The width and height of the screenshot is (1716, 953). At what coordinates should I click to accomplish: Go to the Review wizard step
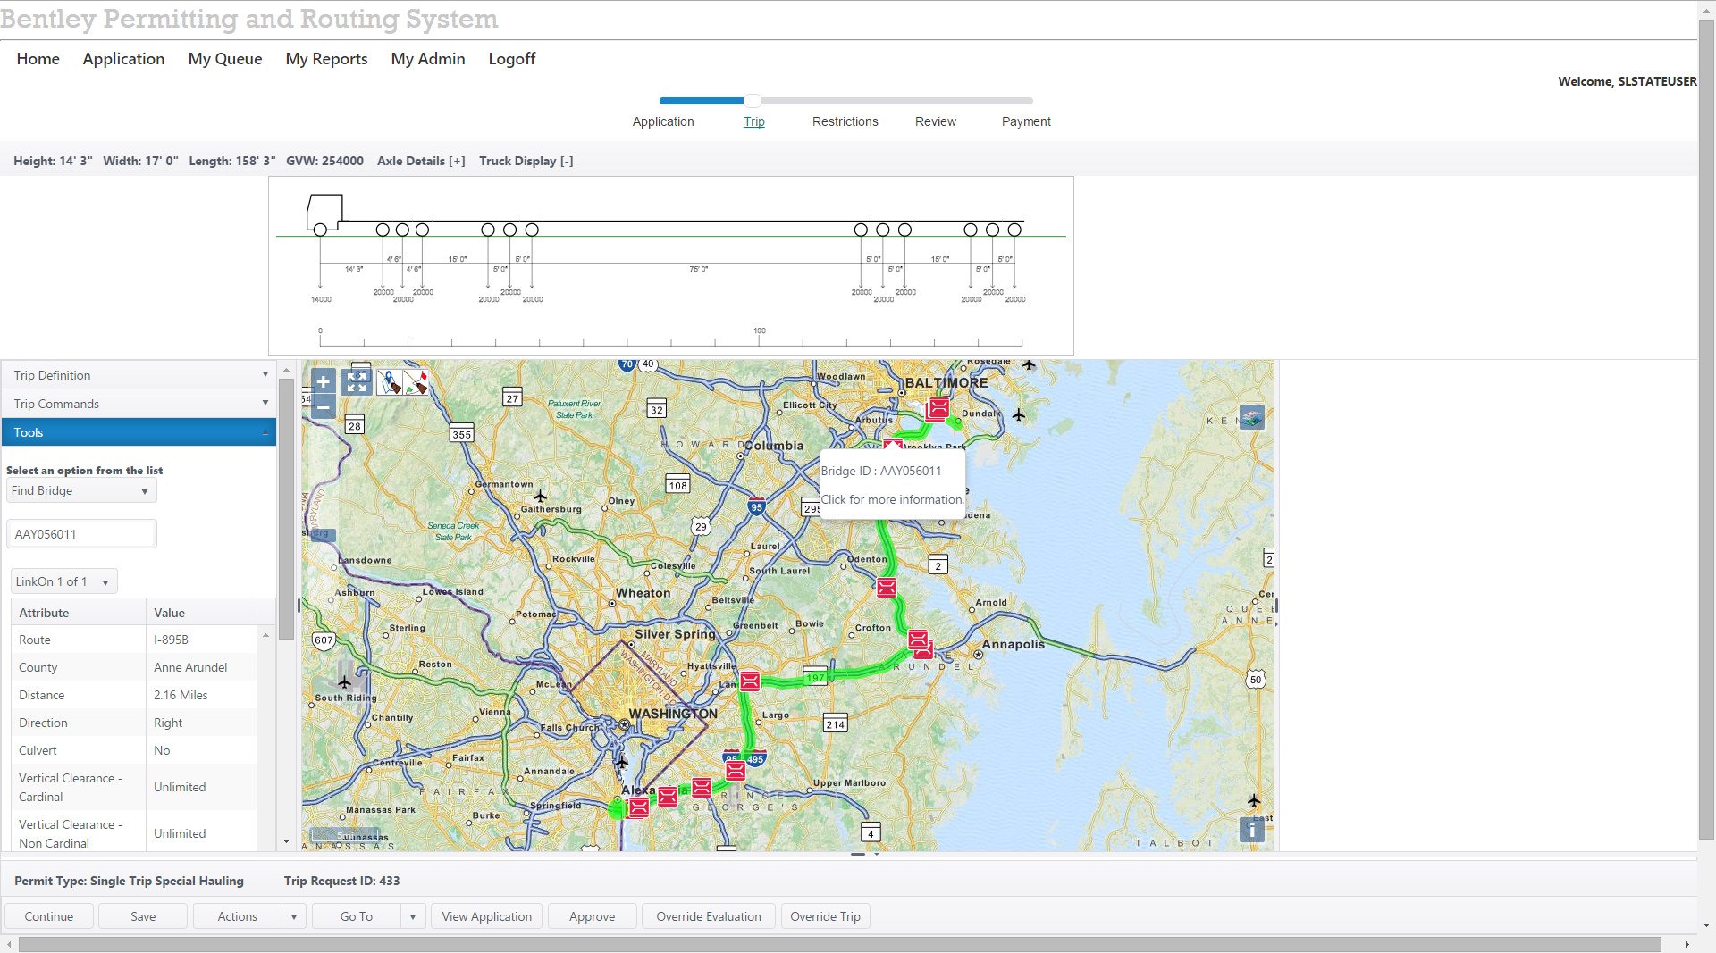(936, 121)
